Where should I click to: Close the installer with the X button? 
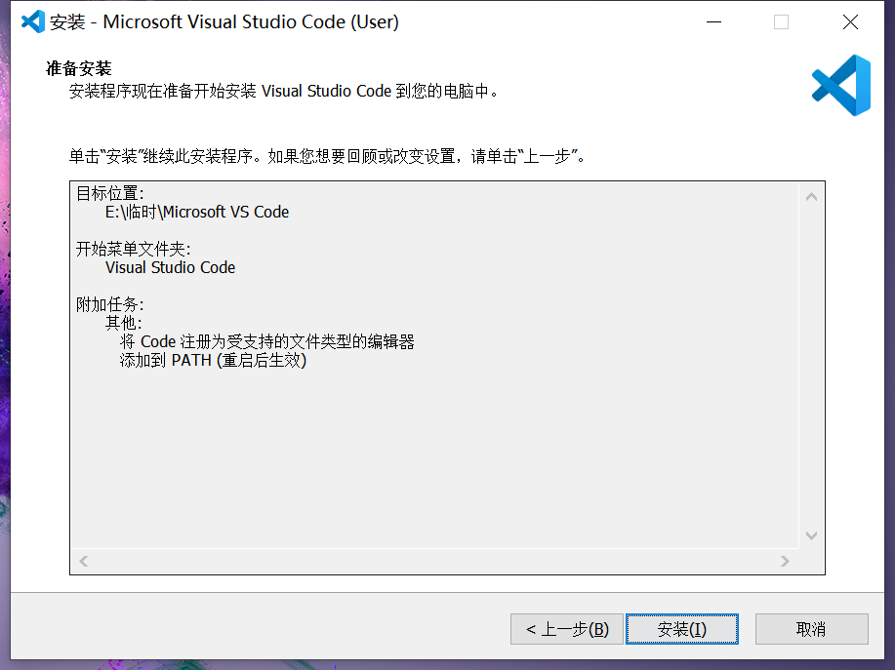point(849,21)
